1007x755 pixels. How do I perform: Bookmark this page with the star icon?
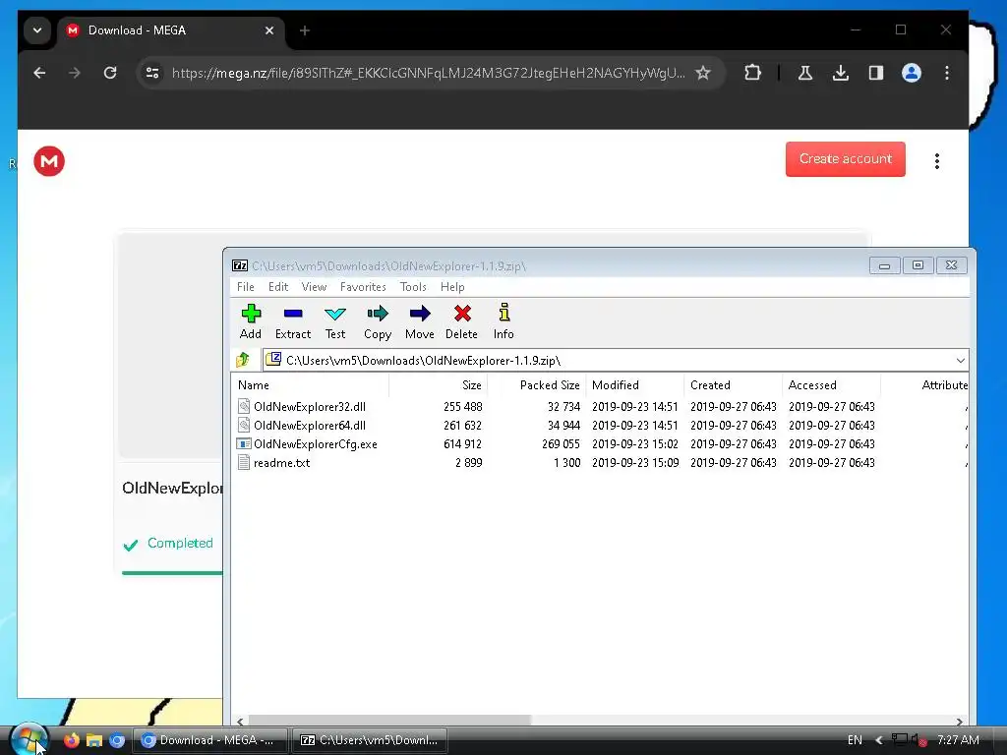tap(703, 73)
